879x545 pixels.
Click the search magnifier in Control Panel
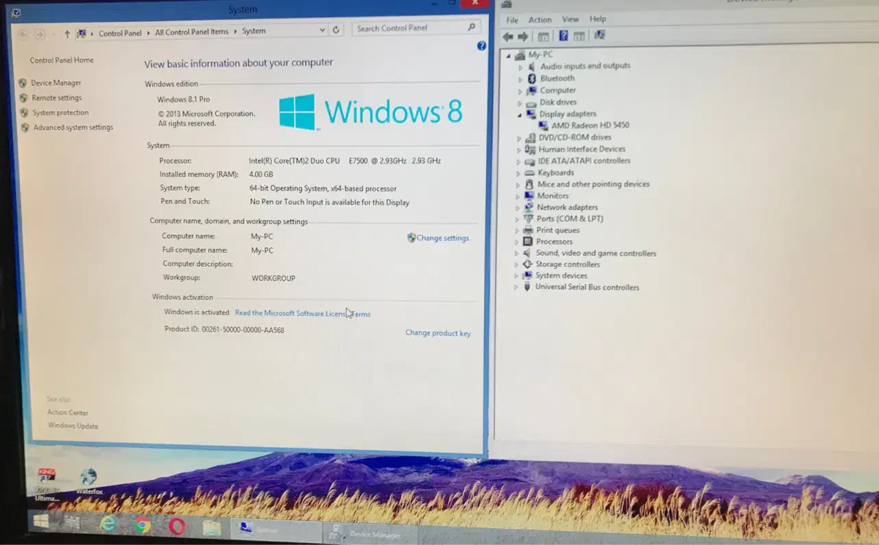pyautogui.click(x=471, y=27)
